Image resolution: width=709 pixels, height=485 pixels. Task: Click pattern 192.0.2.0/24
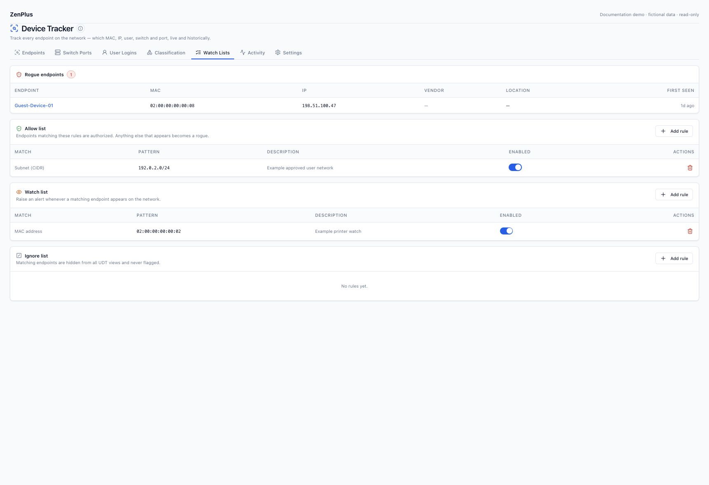point(154,168)
